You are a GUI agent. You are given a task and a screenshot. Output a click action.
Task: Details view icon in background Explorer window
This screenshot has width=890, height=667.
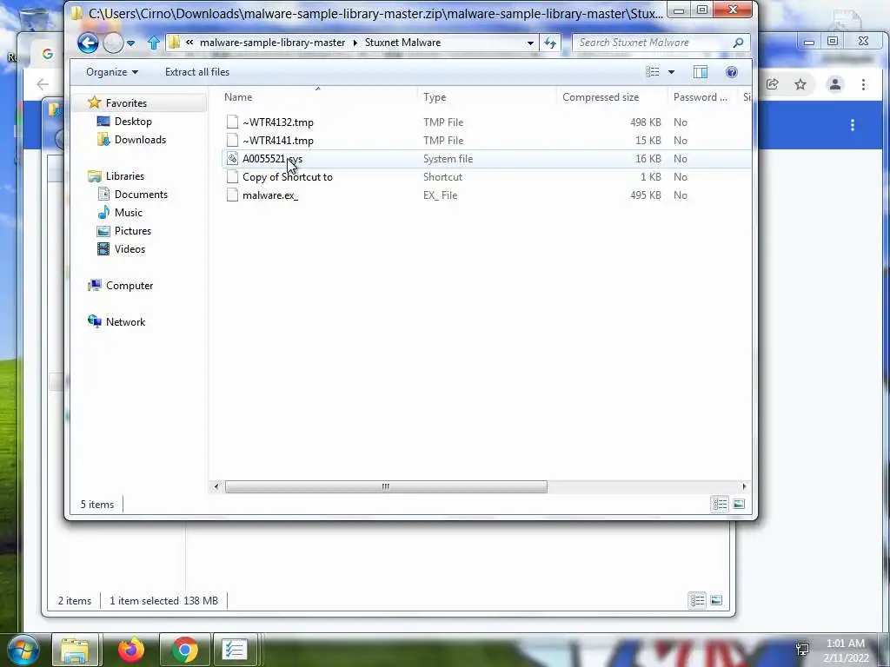tap(698, 601)
